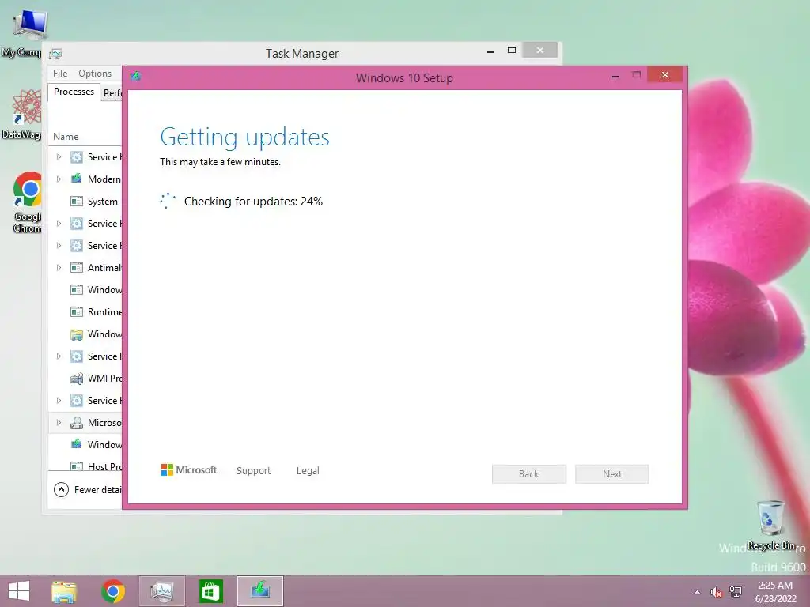
Task: Select the Host Process row
Action: pos(86,466)
